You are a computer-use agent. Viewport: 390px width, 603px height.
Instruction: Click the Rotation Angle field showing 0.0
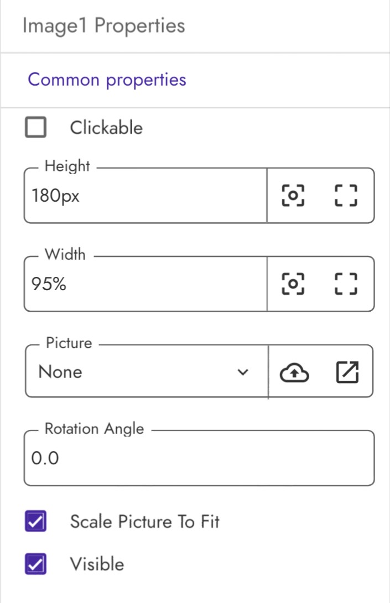pyautogui.click(x=199, y=458)
